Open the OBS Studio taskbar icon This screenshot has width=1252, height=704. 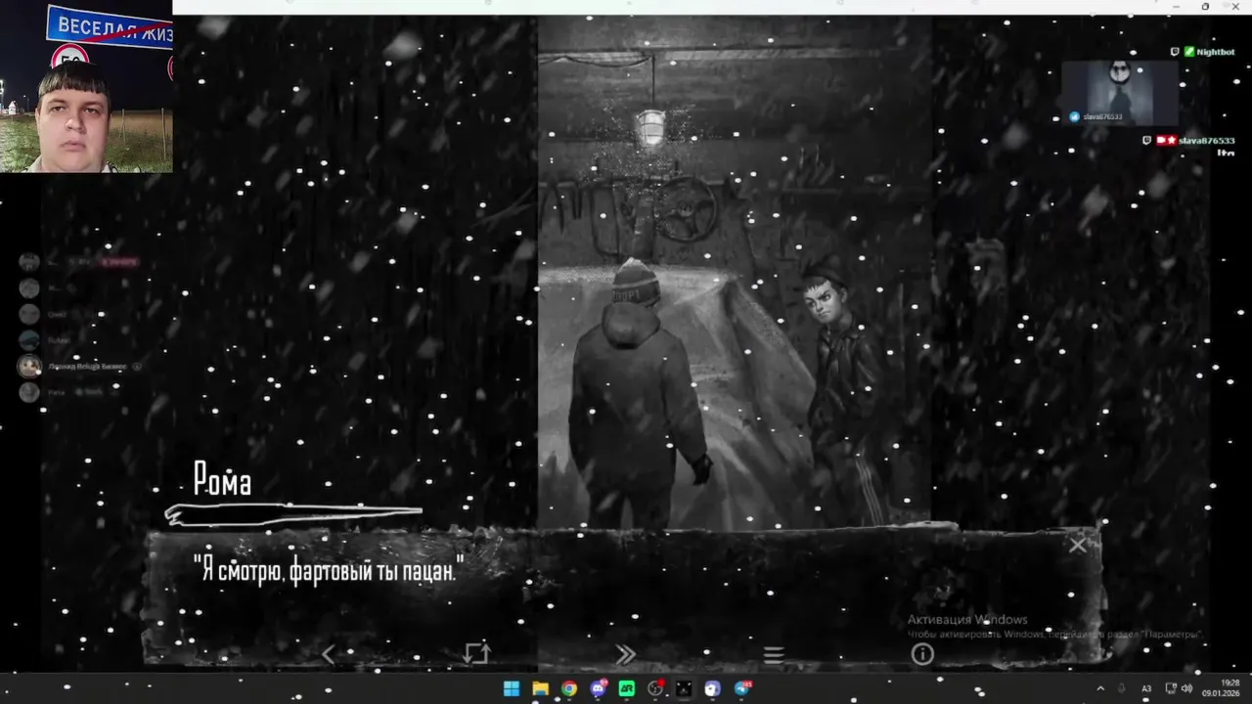(x=655, y=688)
